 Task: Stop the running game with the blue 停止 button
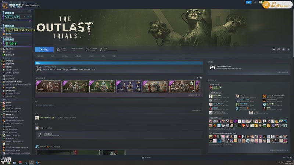coord(44,49)
